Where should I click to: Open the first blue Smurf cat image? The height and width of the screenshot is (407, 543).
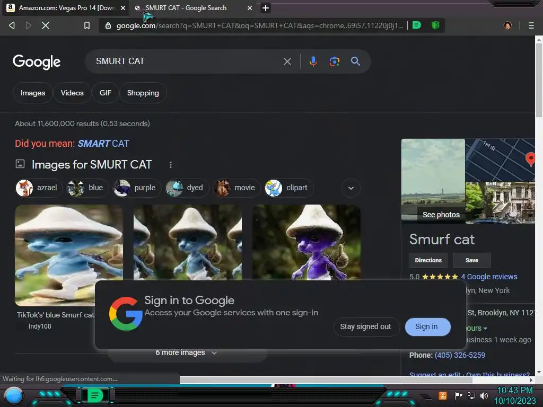tap(69, 255)
